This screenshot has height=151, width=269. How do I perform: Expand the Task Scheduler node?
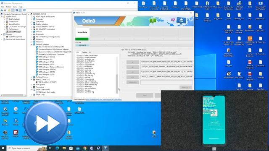pyautogui.click(x=4, y=19)
